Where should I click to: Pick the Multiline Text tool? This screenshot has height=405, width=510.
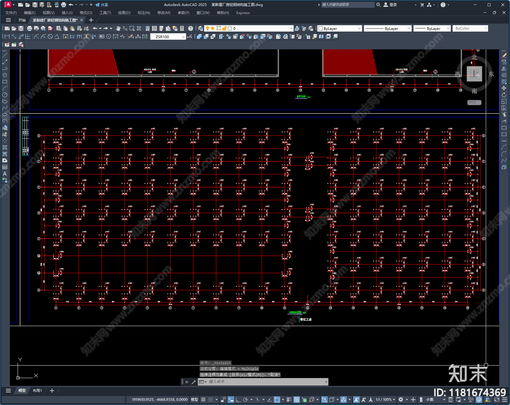click(x=4, y=174)
